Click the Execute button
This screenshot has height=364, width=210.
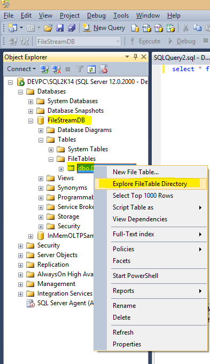pos(145,41)
